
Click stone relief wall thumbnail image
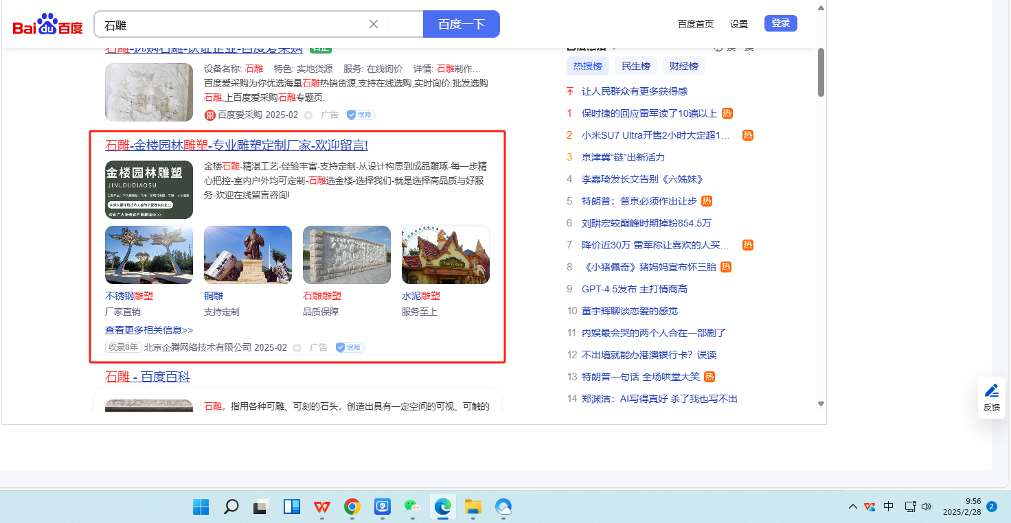[347, 255]
